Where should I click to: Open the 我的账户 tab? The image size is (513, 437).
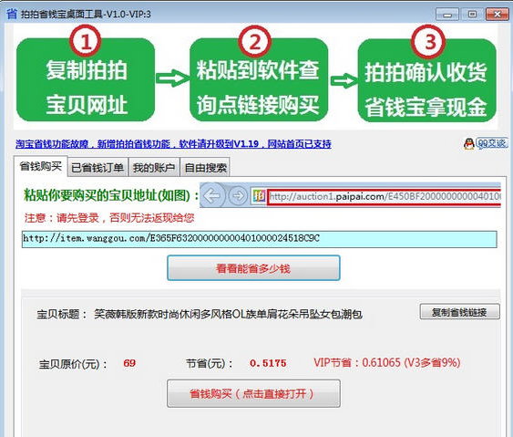154,168
